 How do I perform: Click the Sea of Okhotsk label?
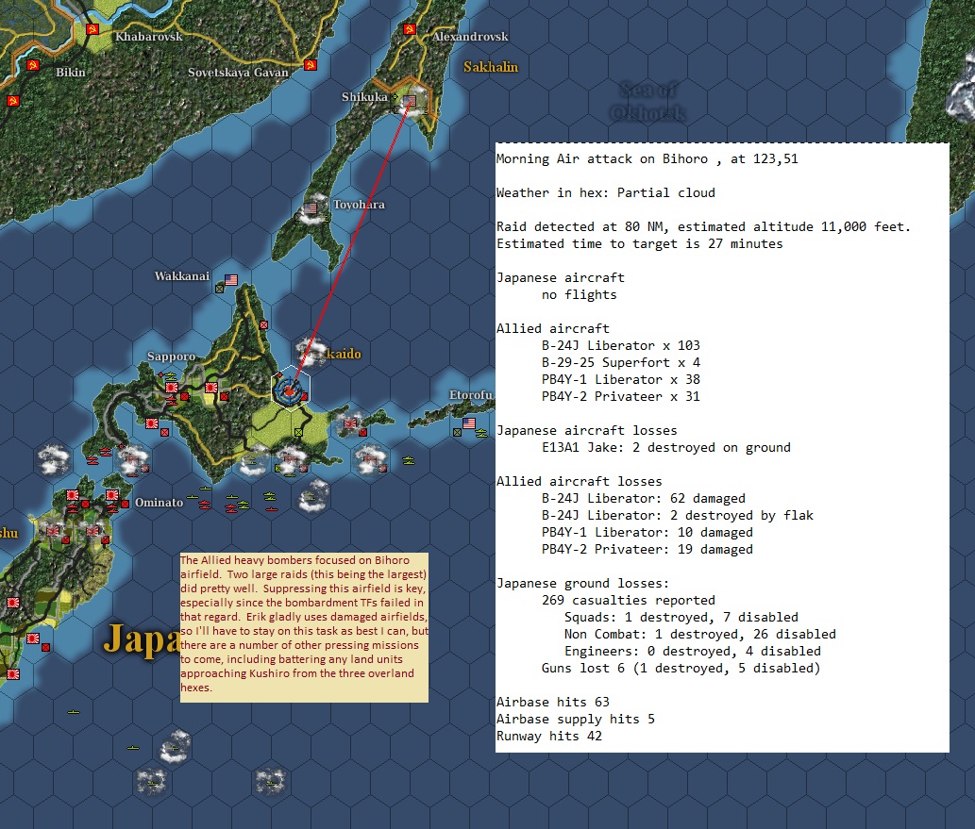[x=647, y=102]
